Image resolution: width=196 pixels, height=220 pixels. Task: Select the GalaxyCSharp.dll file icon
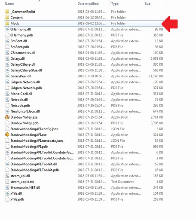point(7,64)
